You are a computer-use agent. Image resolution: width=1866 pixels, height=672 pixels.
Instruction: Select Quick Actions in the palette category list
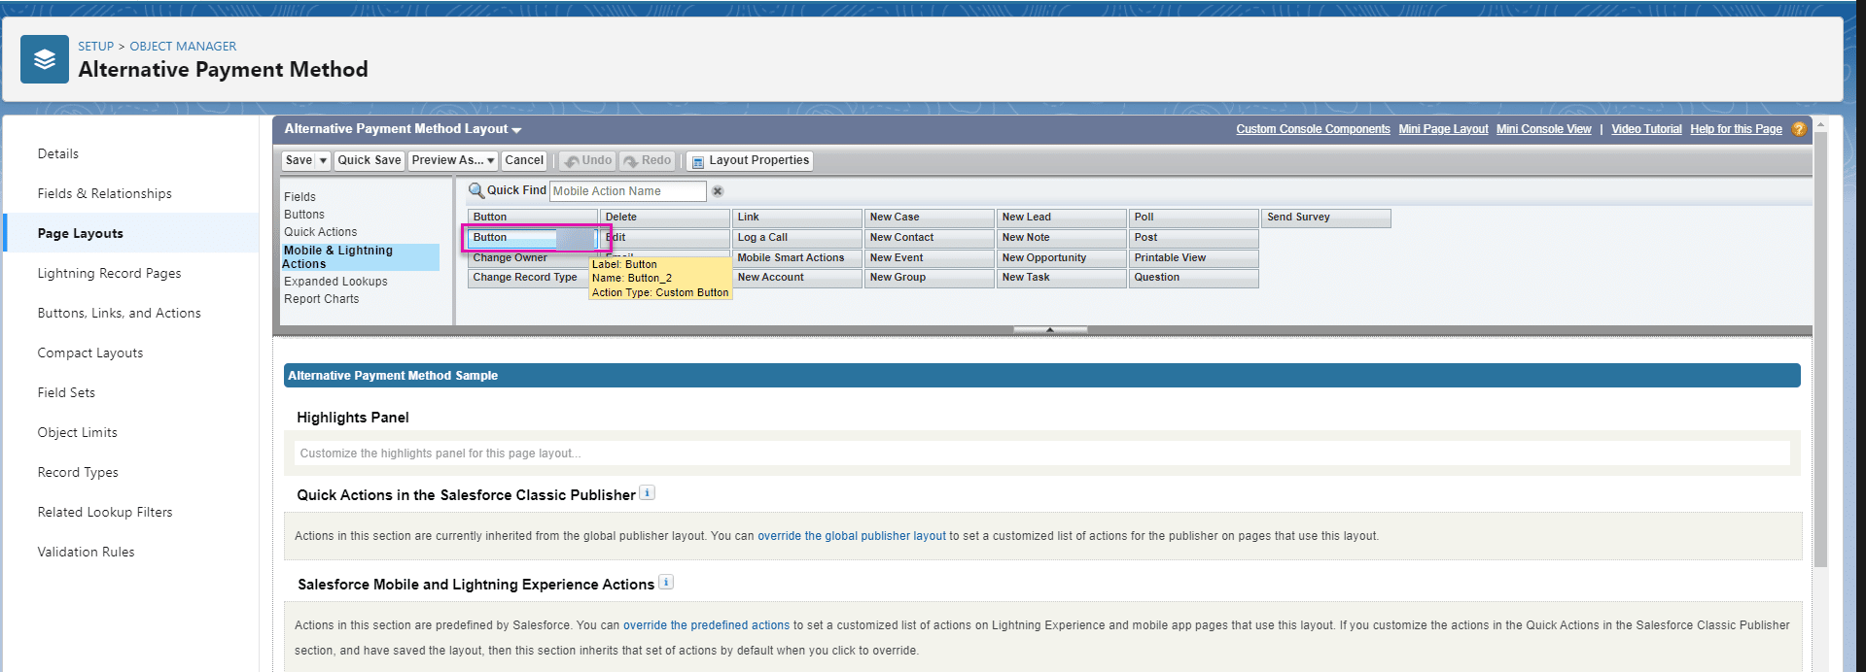pyautogui.click(x=320, y=232)
